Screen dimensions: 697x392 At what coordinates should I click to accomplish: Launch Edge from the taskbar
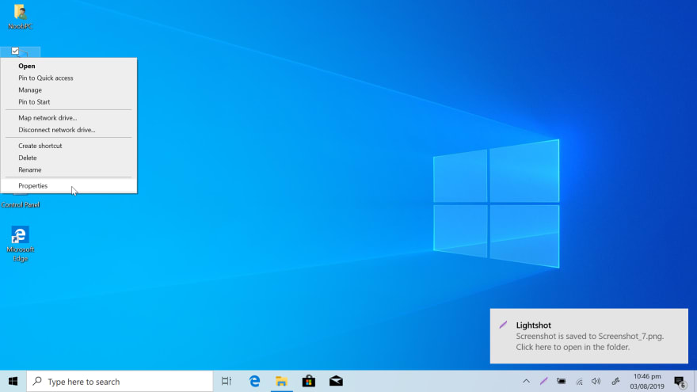click(254, 382)
